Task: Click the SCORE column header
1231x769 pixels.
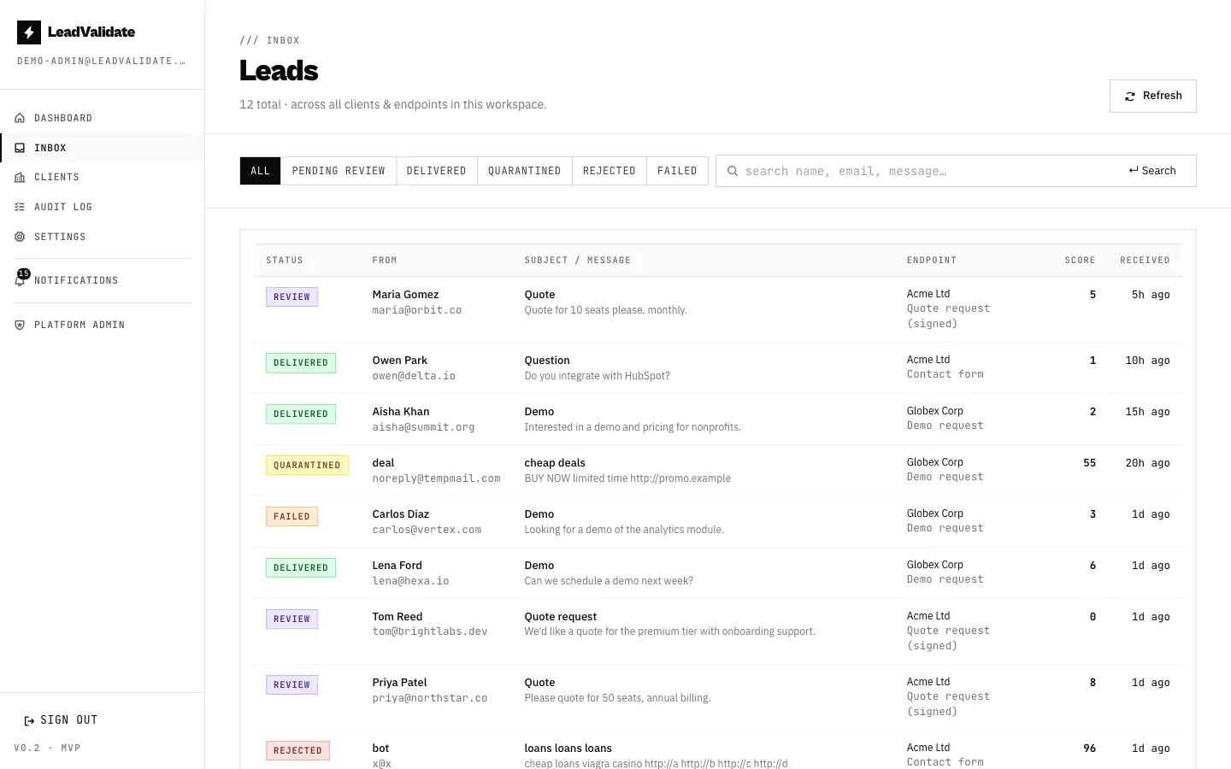Action: click(x=1080, y=260)
